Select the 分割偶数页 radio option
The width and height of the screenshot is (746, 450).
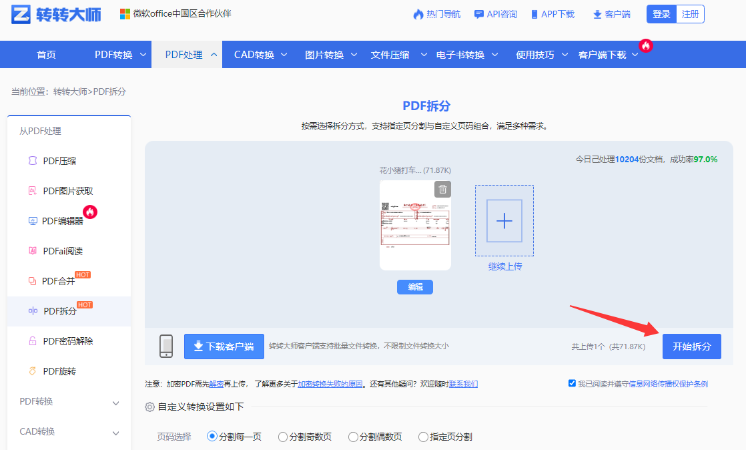click(x=353, y=437)
